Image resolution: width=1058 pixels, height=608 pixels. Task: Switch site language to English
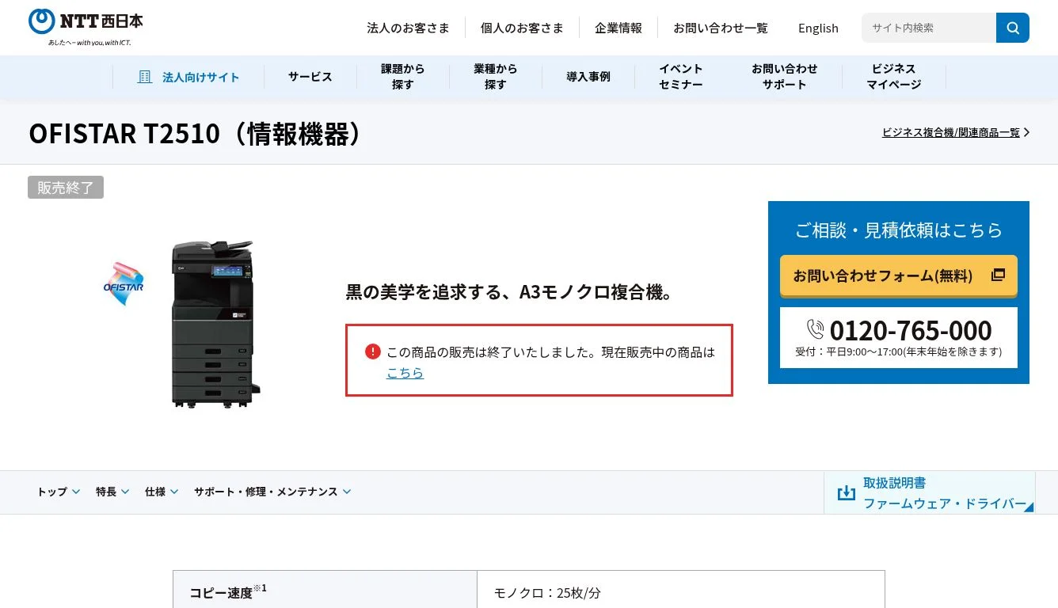pos(818,28)
